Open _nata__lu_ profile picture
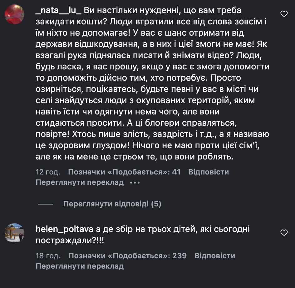This screenshot has height=288, width=295. click(x=14, y=14)
